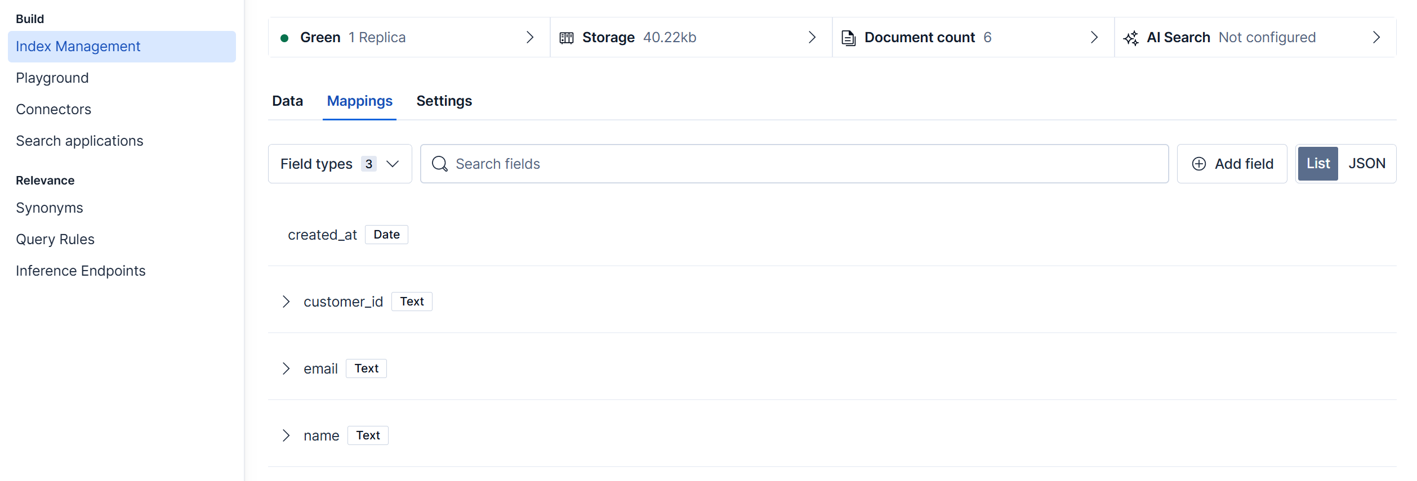Click the plus icon on Add field
The height and width of the screenshot is (481, 1417).
click(1198, 164)
